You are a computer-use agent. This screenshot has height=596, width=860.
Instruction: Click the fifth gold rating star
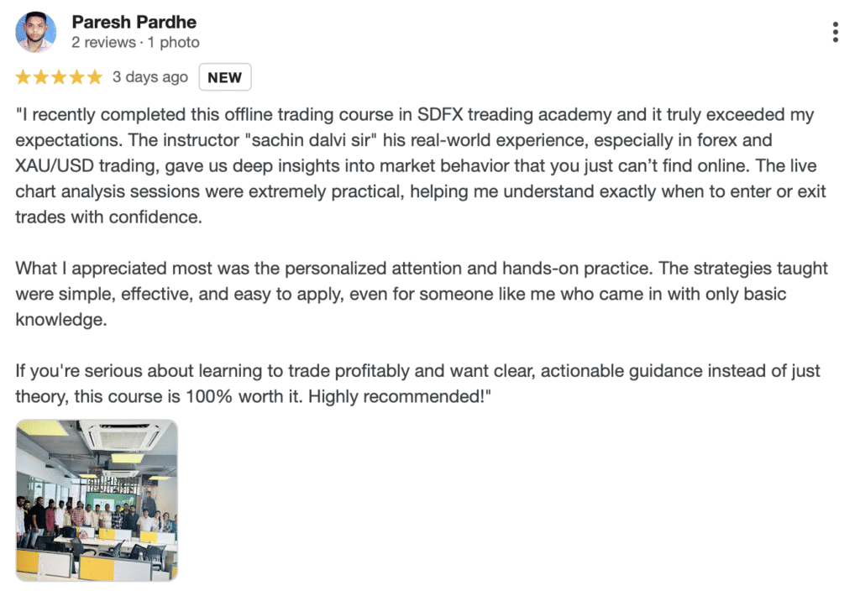pyautogui.click(x=94, y=77)
